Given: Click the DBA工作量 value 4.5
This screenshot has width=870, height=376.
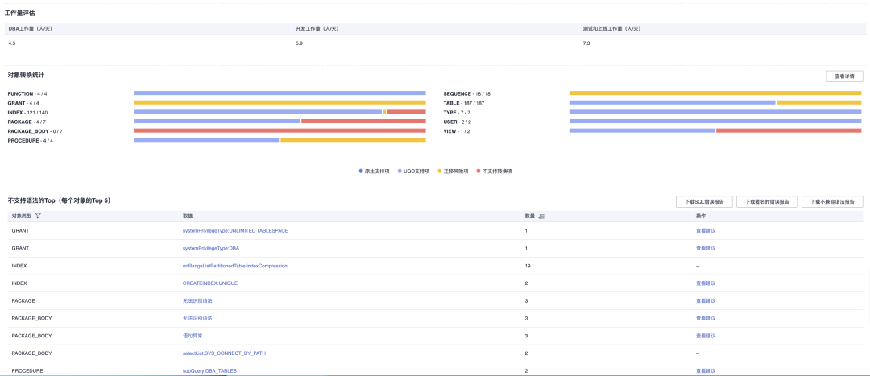Looking at the screenshot, I should click(11, 43).
